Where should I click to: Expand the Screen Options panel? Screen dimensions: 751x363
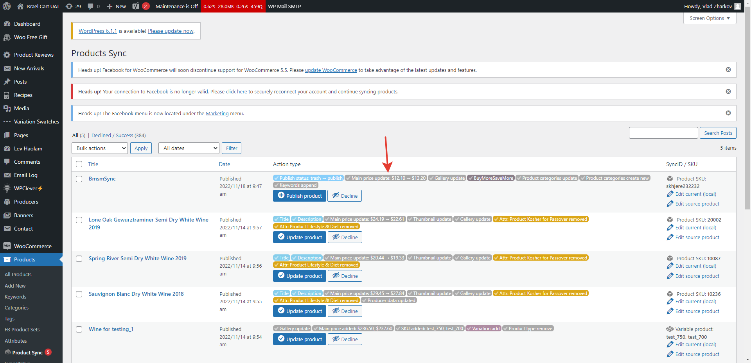point(710,18)
